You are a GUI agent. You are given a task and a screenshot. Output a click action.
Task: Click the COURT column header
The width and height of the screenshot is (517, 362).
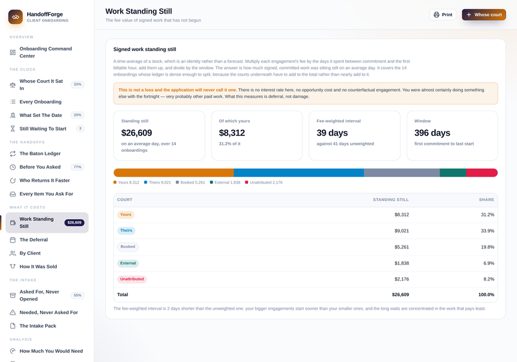(125, 200)
